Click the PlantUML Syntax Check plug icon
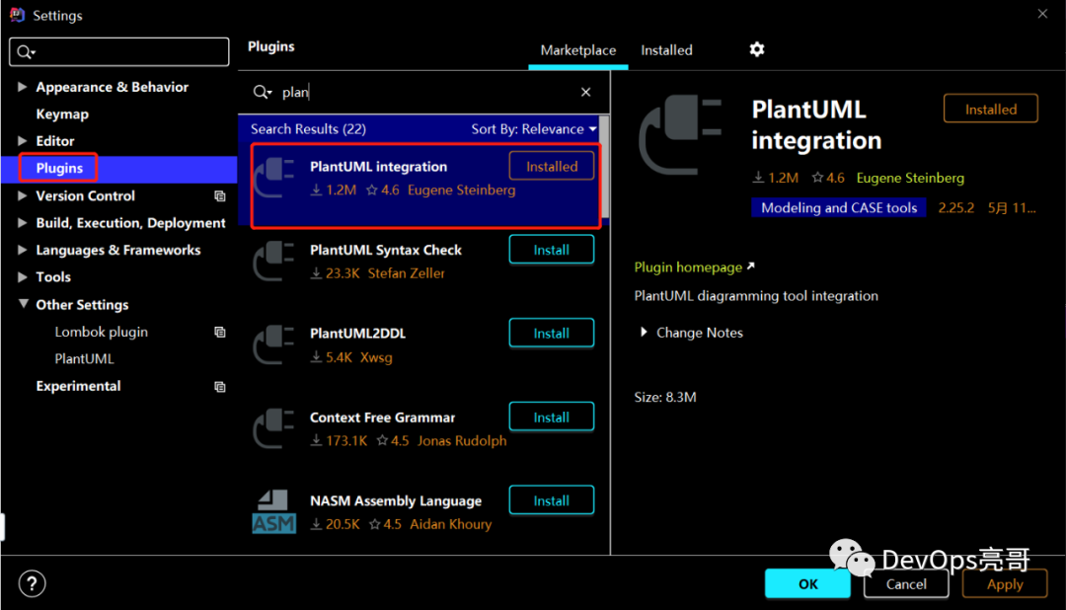The image size is (1066, 610). point(274,261)
